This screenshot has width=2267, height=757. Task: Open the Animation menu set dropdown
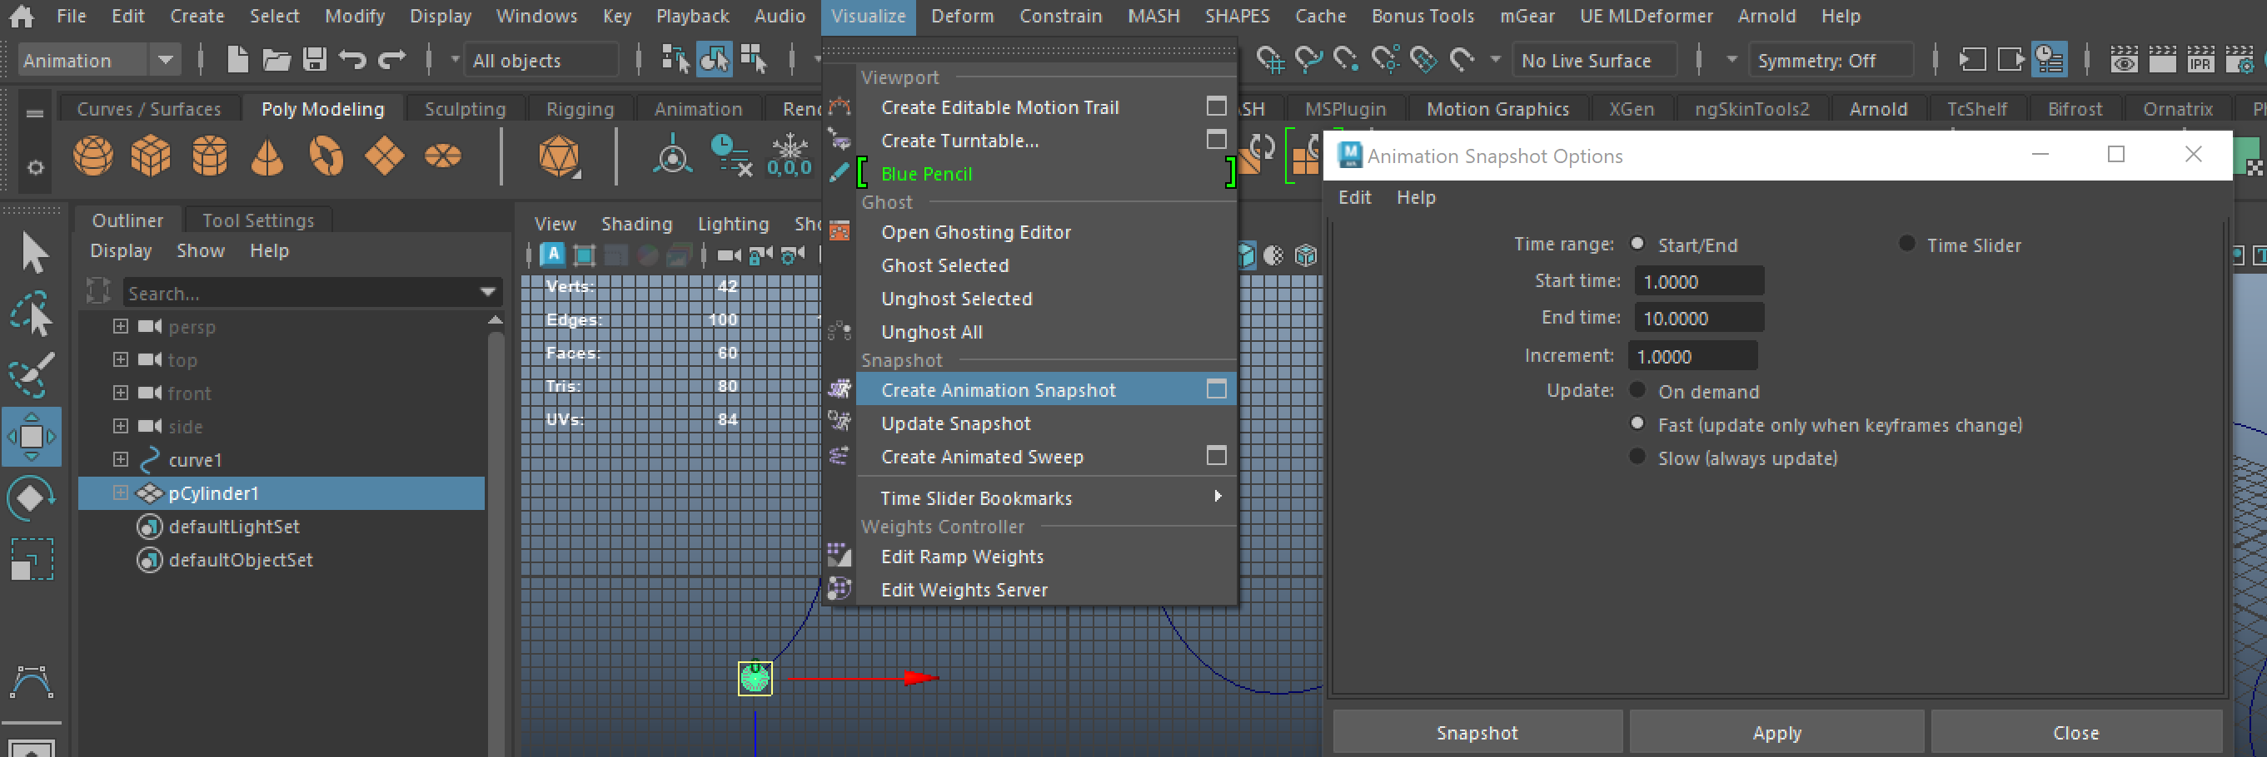pyautogui.click(x=166, y=60)
